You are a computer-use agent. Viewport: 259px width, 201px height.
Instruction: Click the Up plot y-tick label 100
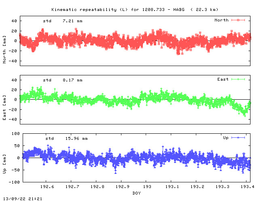coord(16,133)
